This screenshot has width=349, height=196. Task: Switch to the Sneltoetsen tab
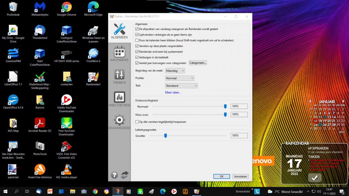pyautogui.click(x=119, y=99)
